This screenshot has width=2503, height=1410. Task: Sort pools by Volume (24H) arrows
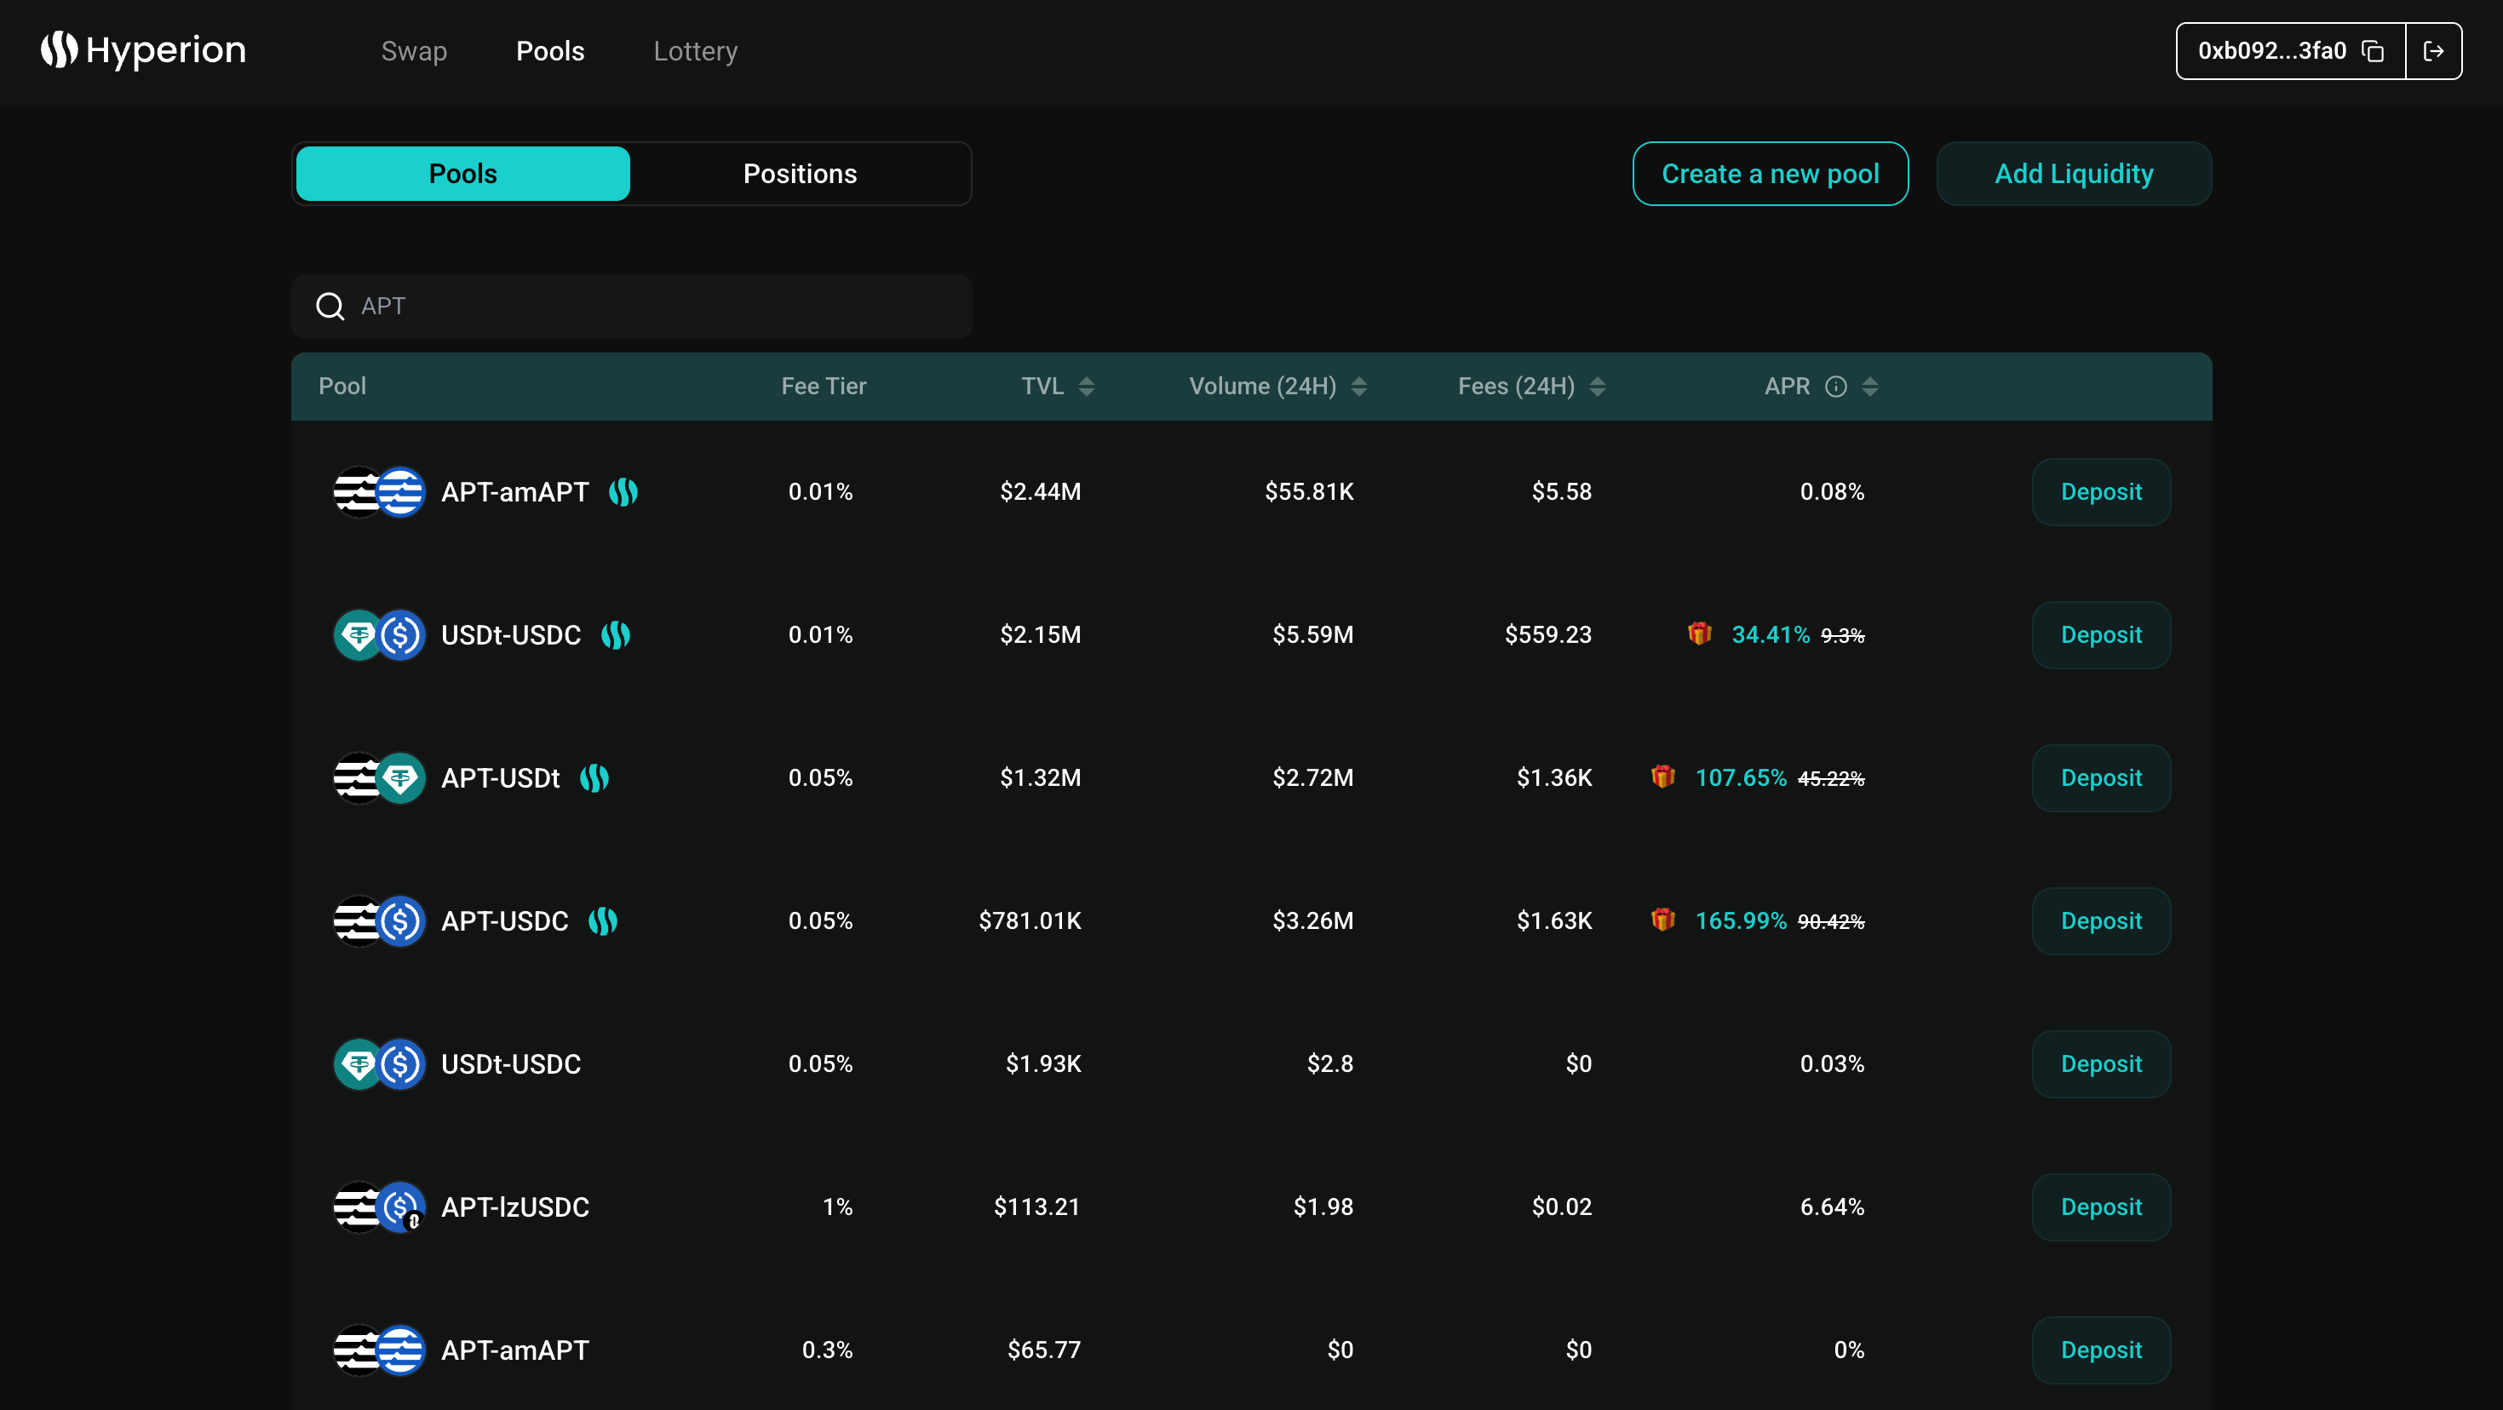(1358, 387)
